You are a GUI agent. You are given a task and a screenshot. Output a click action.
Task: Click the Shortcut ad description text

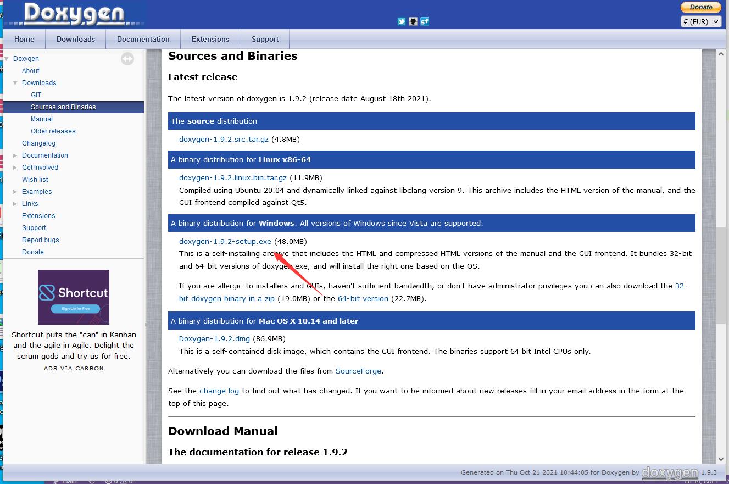coord(74,345)
